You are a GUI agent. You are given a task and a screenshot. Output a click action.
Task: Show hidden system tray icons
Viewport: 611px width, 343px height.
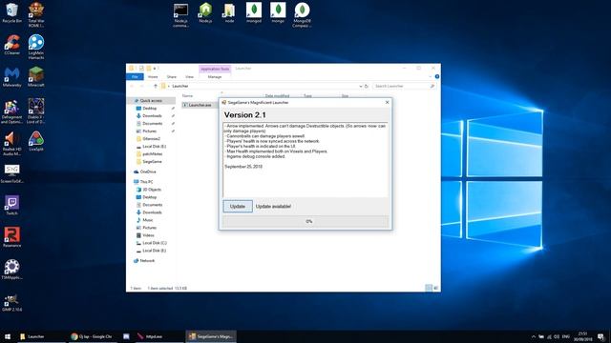click(534, 336)
